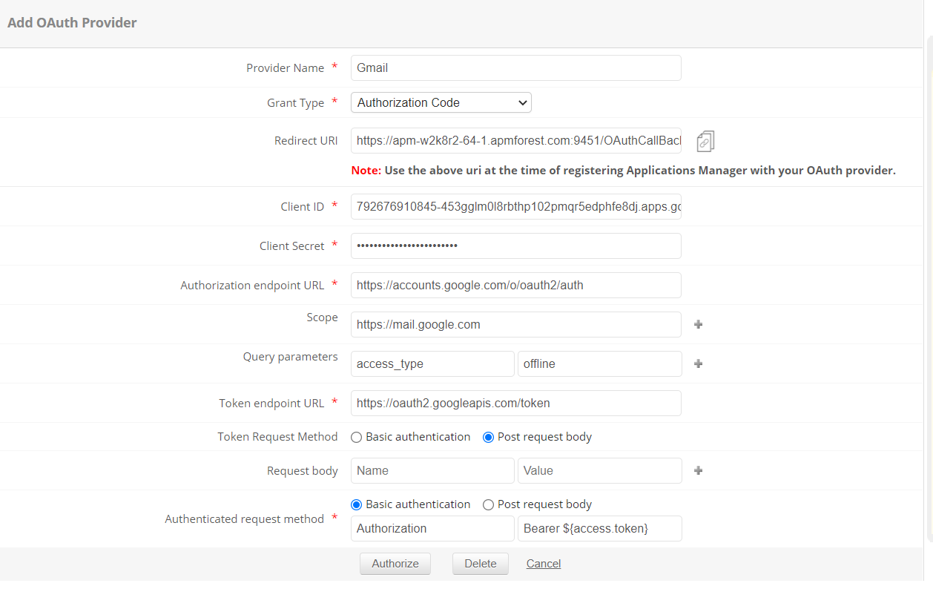Choose Basic authentication for Authenticated request method
The image size is (933, 609).
pos(357,505)
